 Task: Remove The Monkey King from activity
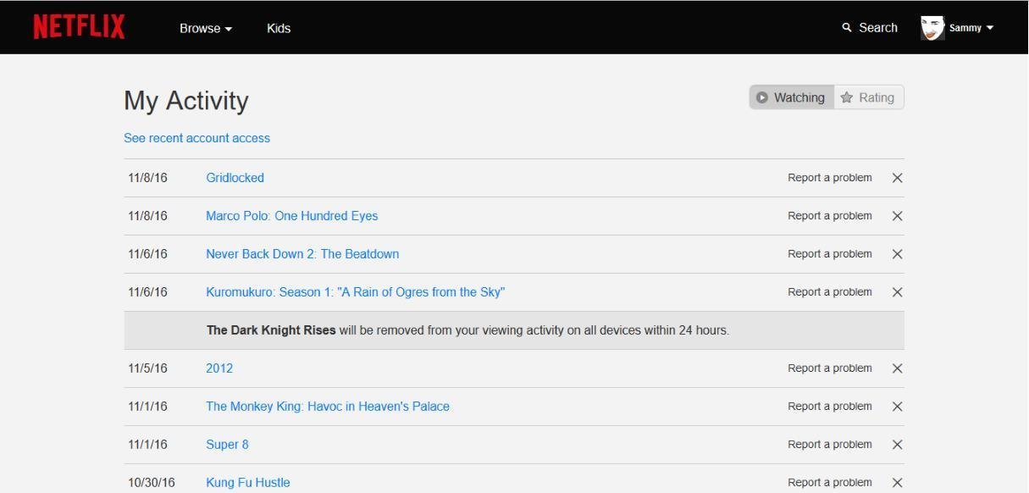[x=898, y=407]
